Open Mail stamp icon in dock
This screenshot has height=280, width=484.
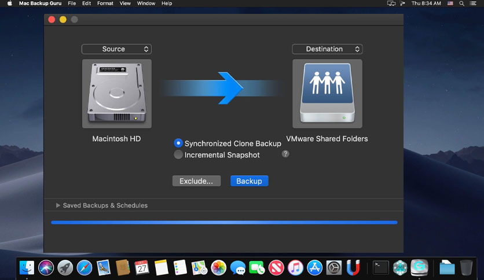104,267
